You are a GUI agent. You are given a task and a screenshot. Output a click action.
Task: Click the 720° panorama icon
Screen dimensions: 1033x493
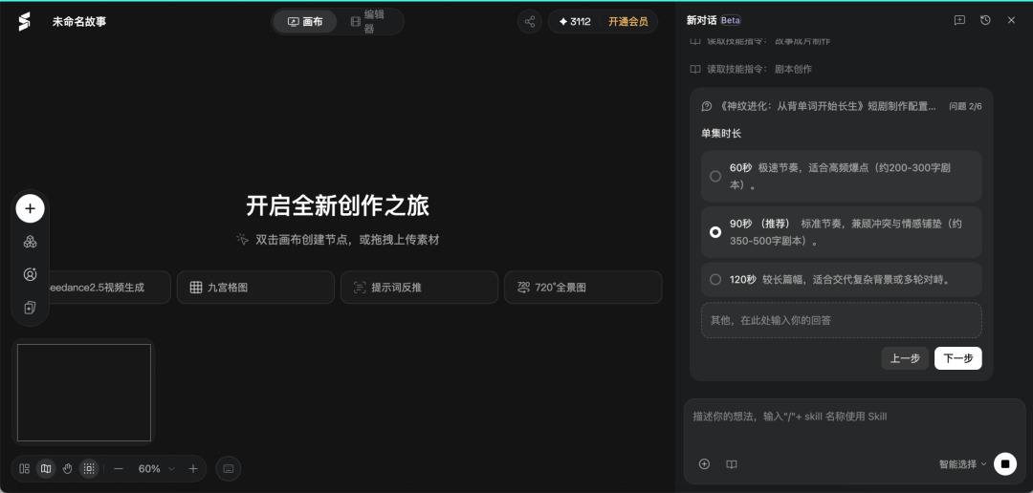click(x=524, y=288)
